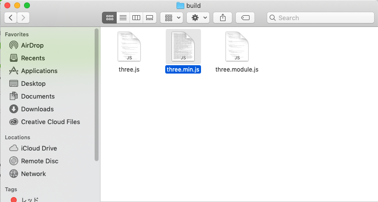
Task: Select the three.module.js file icon
Action: (x=237, y=46)
